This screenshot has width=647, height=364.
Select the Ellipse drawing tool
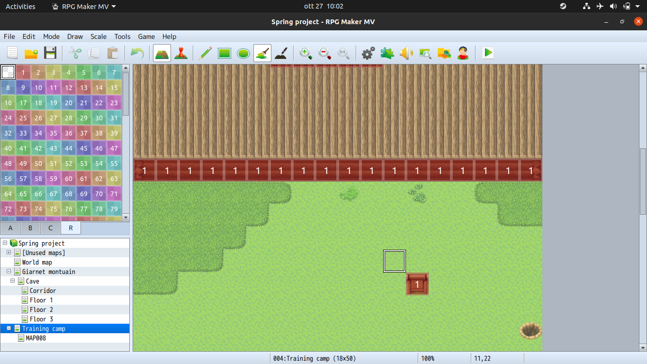[243, 53]
